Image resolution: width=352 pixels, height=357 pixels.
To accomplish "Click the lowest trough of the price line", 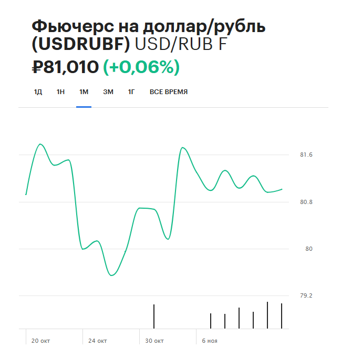I will click(111, 275).
